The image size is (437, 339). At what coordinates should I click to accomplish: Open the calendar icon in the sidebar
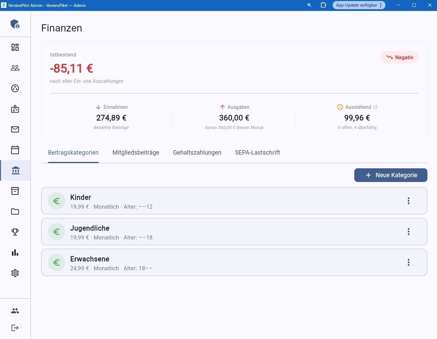pyautogui.click(x=15, y=150)
